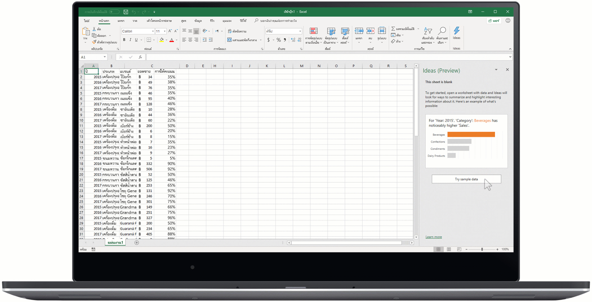The height and width of the screenshot is (302, 592).
Task: Expand fill color dropdown arrow
Action: point(166,40)
